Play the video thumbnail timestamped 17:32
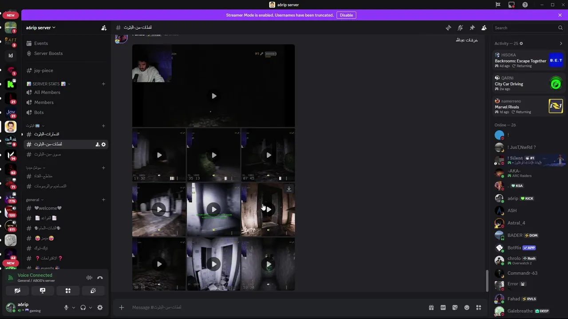 (159, 155)
